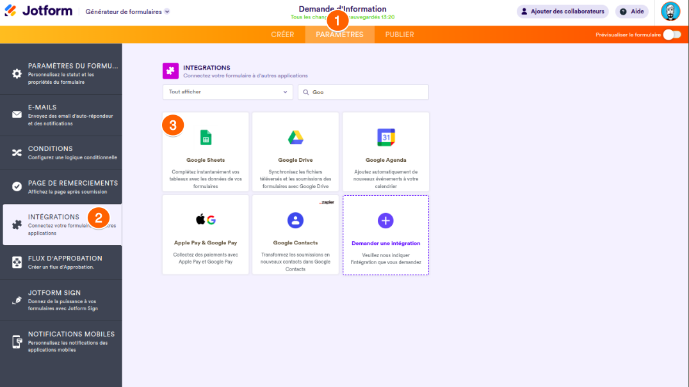689x387 pixels.
Task: Switch to the CRÉER tab
Action: pyautogui.click(x=282, y=35)
